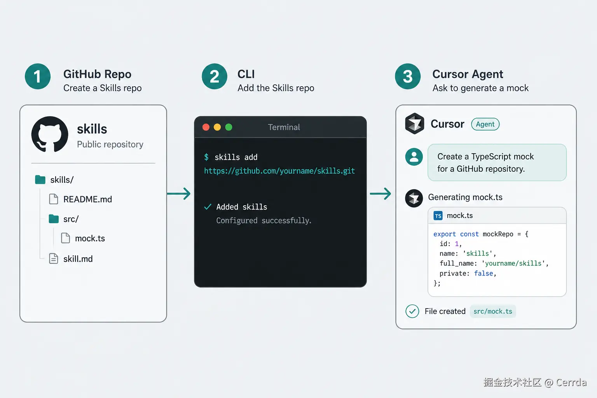Click the 'CLI' heading

click(x=246, y=74)
